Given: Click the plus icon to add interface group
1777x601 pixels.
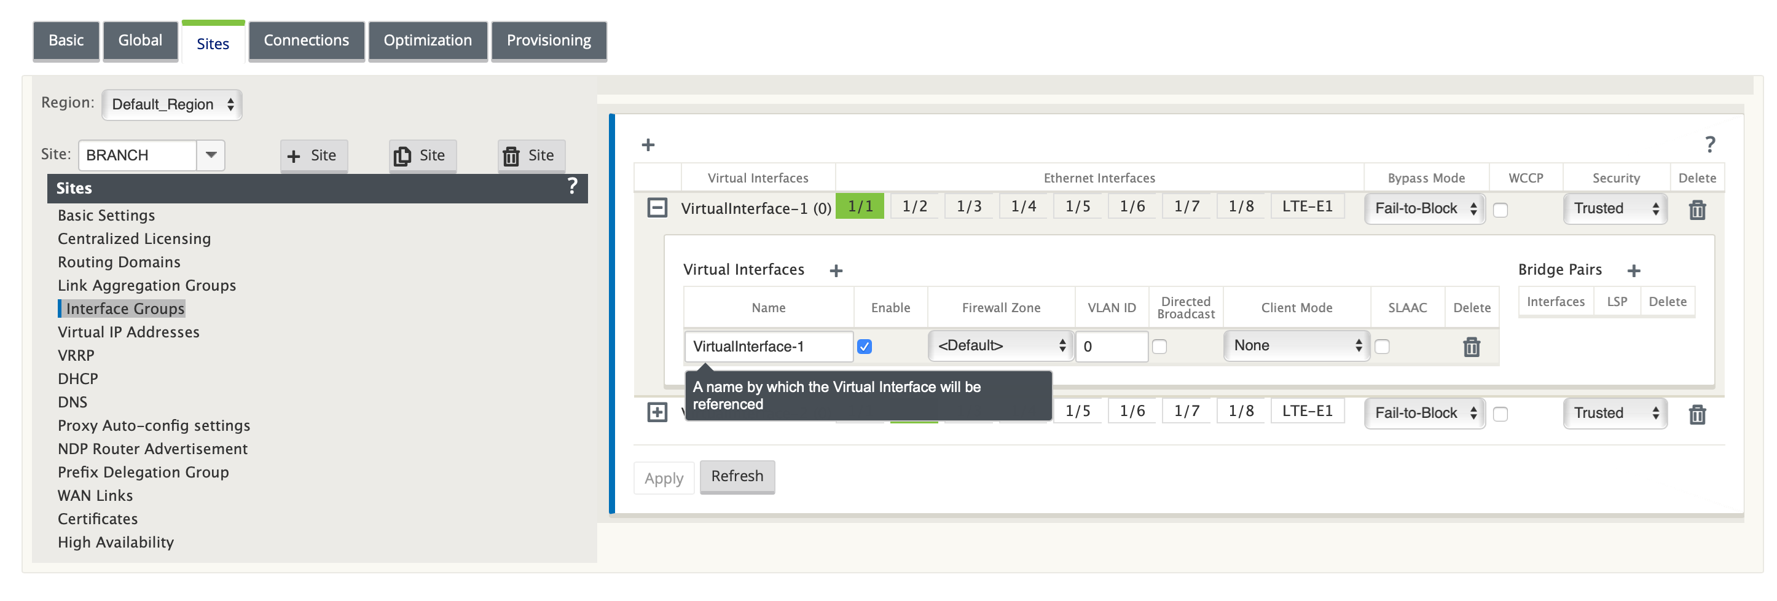Looking at the screenshot, I should pos(648,145).
